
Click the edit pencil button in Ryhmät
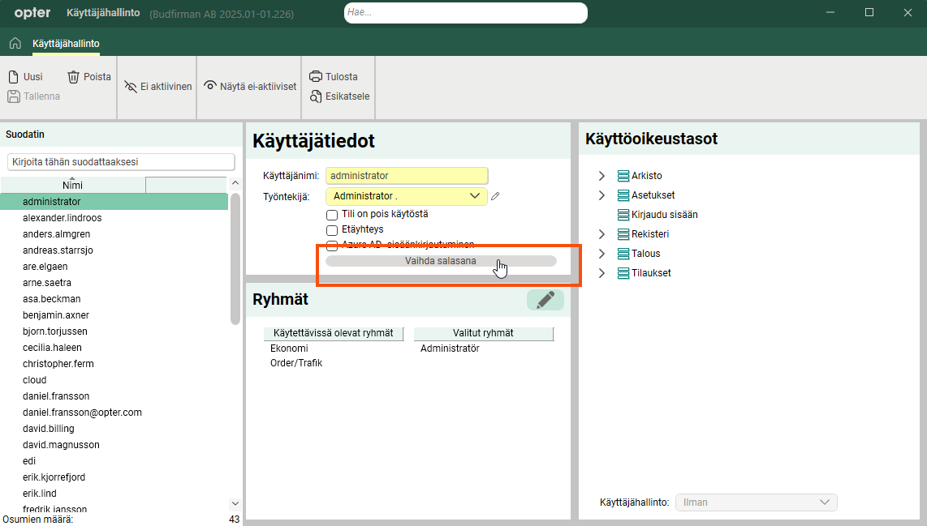(x=545, y=300)
